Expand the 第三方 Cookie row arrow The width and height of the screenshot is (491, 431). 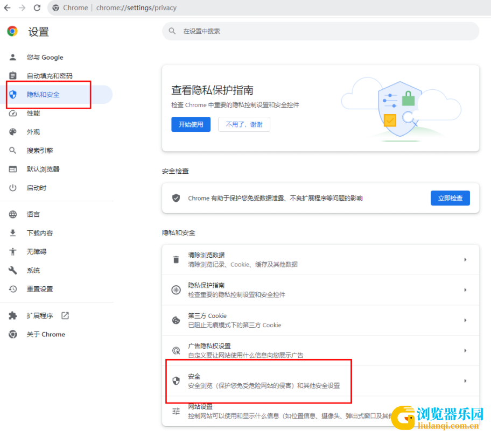point(465,320)
